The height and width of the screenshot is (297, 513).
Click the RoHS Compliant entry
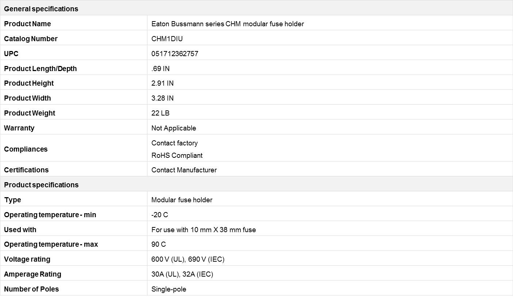coord(177,155)
